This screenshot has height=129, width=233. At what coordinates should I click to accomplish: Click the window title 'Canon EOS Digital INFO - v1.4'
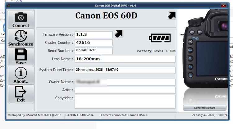116,6
